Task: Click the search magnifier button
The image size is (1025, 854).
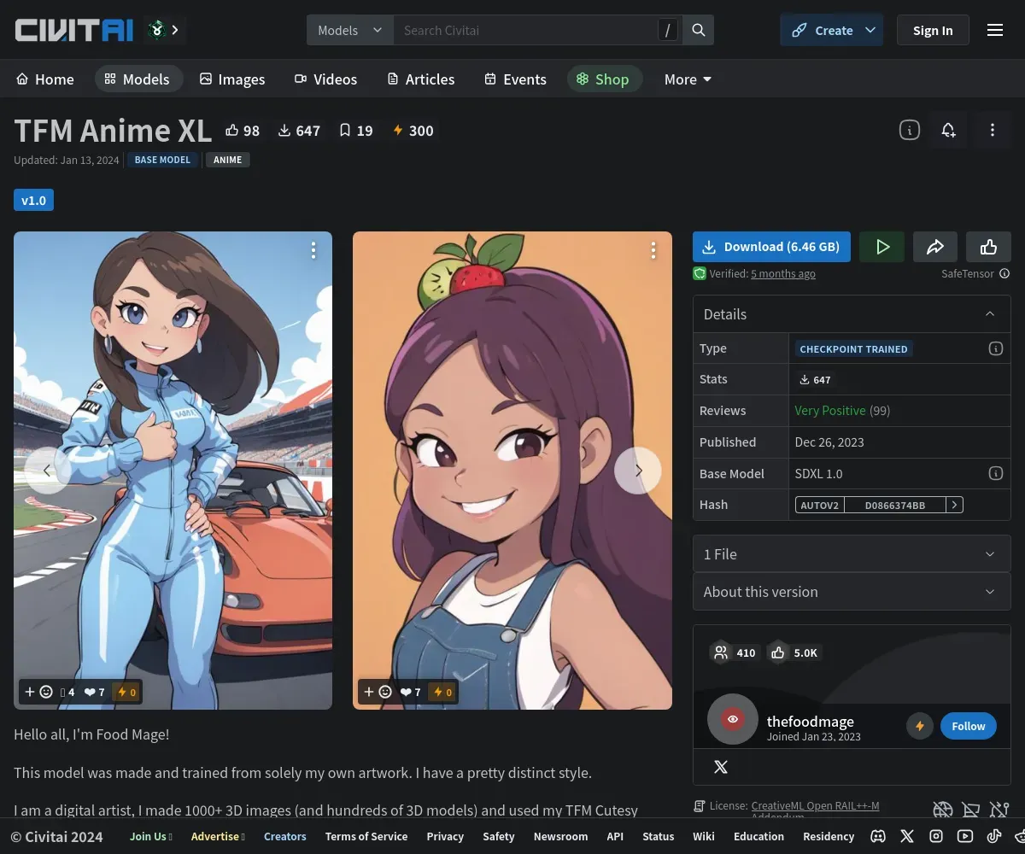Action: pyautogui.click(x=699, y=30)
